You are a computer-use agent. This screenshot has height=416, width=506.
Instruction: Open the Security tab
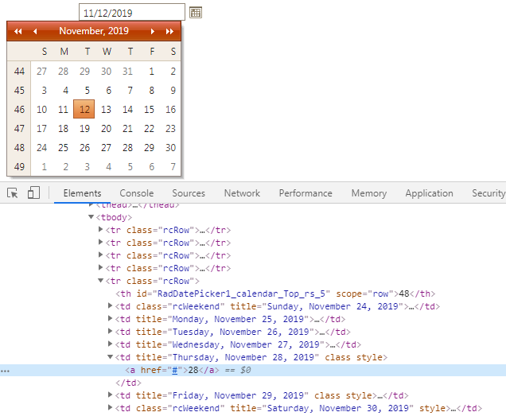(x=488, y=193)
